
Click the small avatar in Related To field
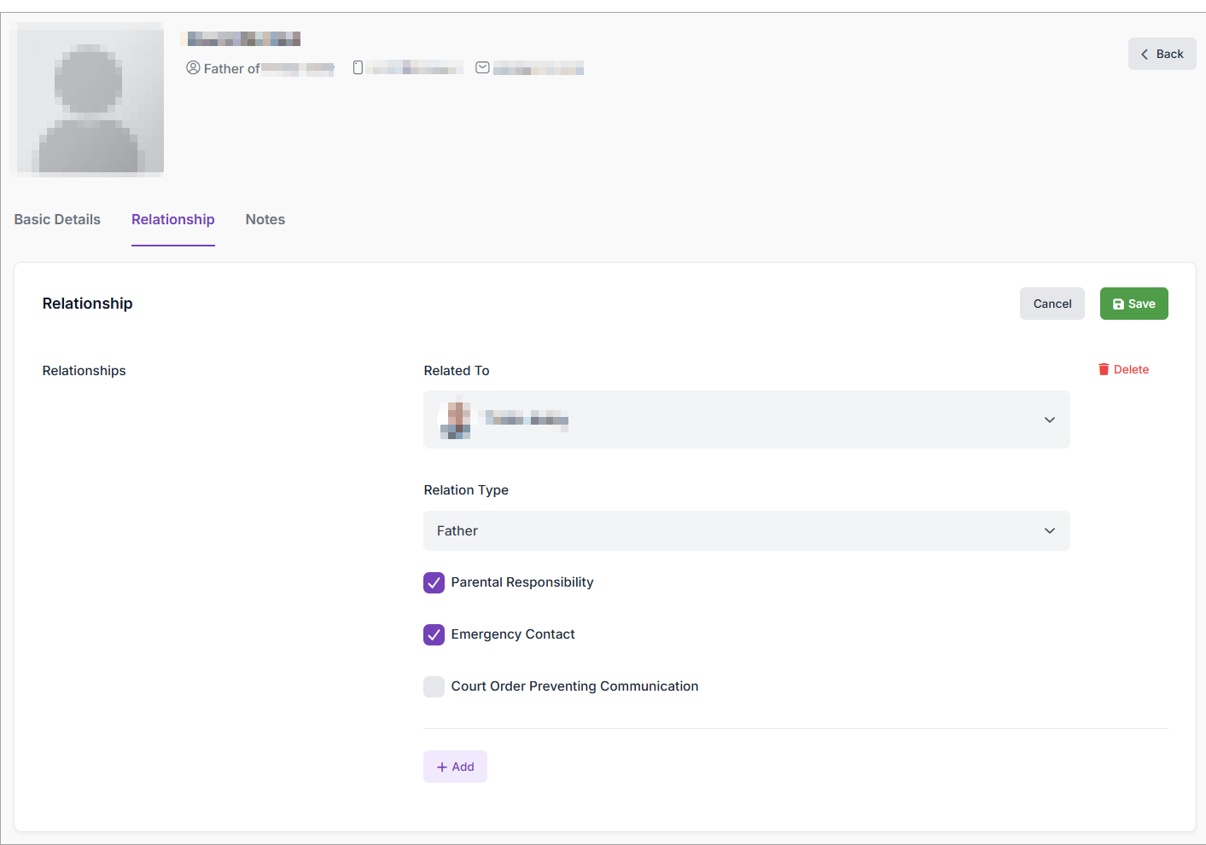coord(456,420)
